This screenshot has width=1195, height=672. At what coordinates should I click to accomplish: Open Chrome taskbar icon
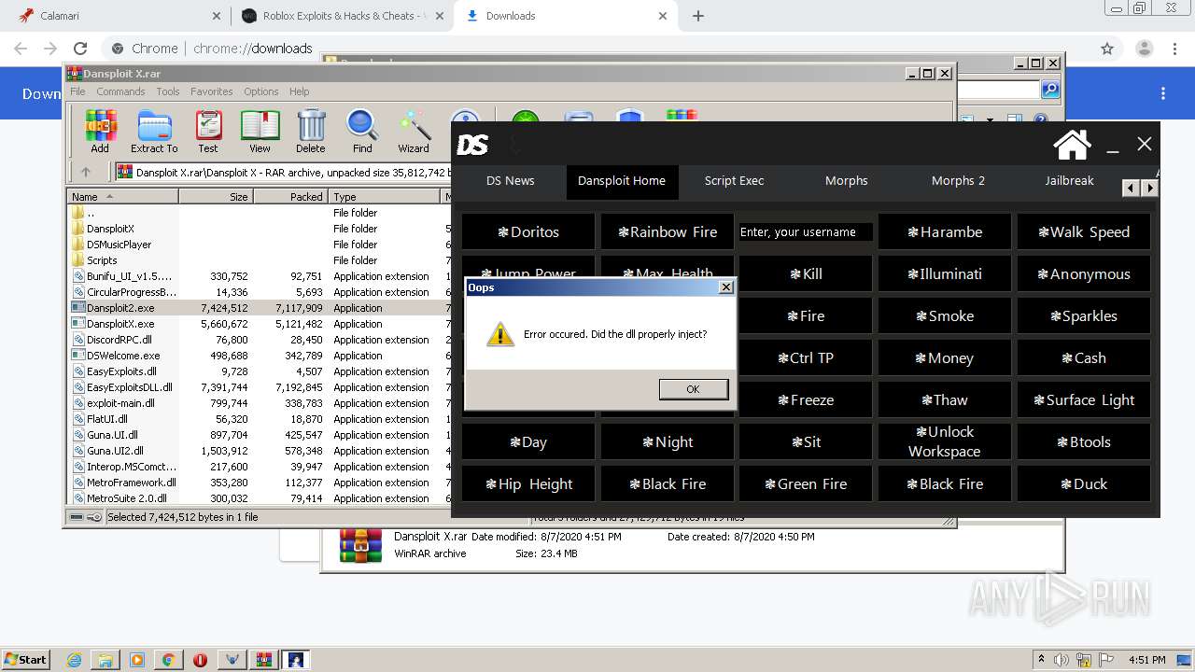pos(168,660)
